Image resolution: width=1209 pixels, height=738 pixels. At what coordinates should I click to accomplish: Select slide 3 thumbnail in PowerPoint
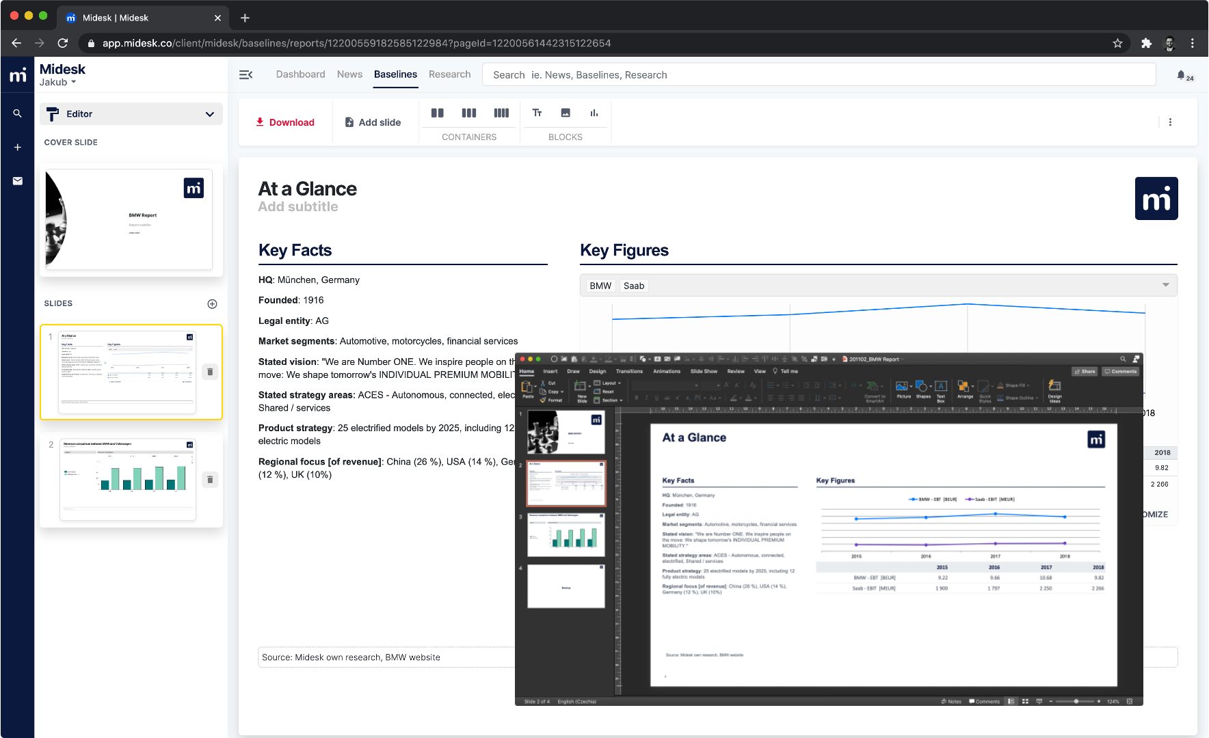coord(566,534)
